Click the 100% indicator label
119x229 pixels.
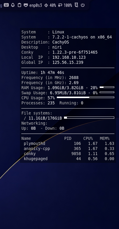[x=68, y=5]
